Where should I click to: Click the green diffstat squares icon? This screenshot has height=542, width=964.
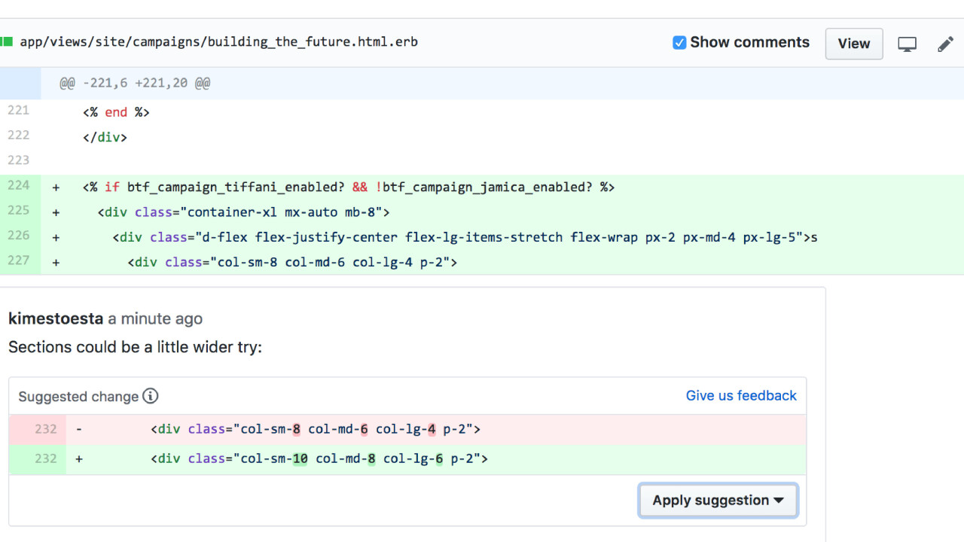pos(7,42)
